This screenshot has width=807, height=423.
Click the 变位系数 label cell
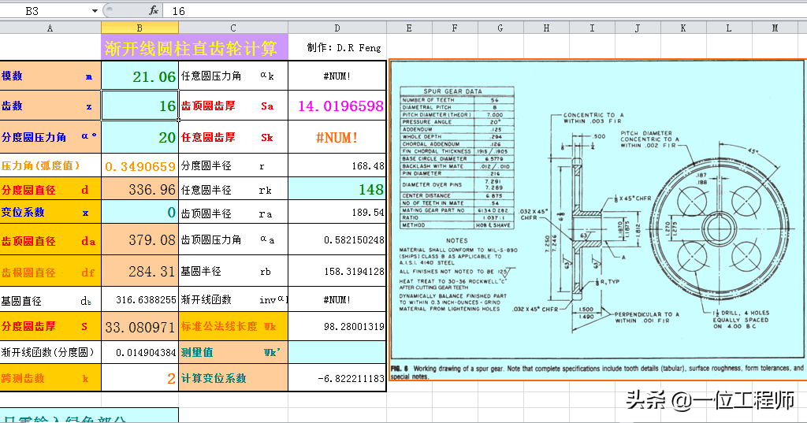tap(50, 212)
